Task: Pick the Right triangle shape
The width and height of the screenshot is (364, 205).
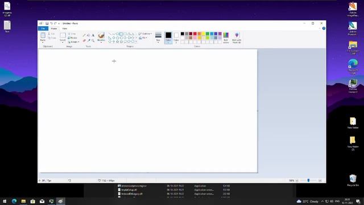Action: 110,38
